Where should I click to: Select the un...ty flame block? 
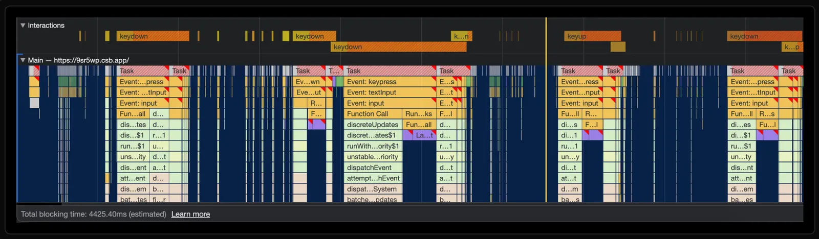pos(742,157)
